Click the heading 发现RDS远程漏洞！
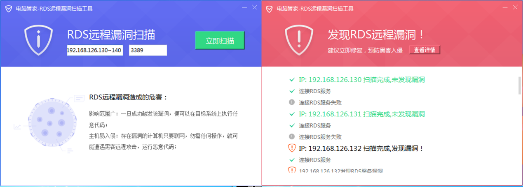Image resolution: width=523 pixels, height=187 pixels. [376, 35]
